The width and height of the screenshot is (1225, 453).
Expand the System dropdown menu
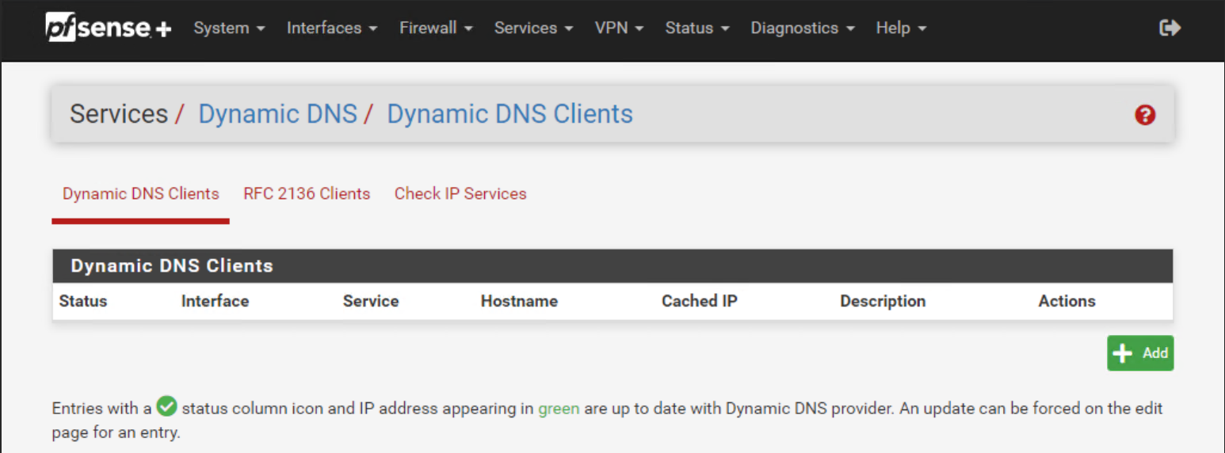point(229,28)
